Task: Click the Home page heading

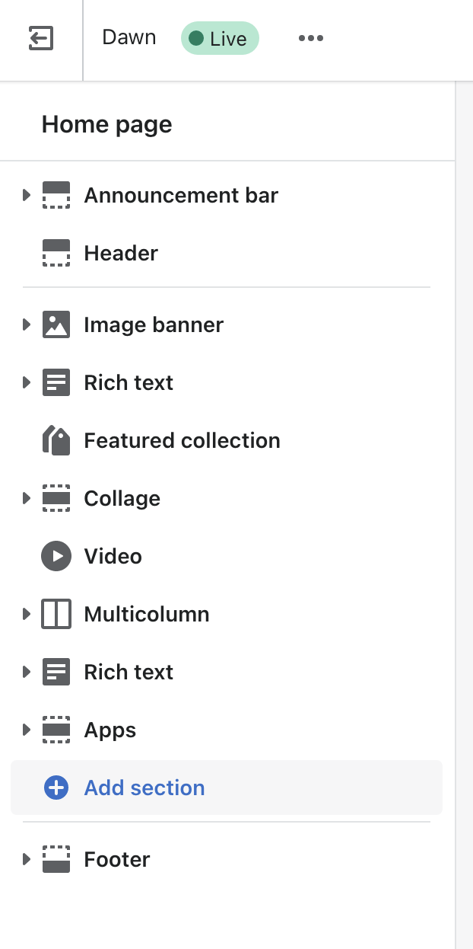Action: click(106, 124)
